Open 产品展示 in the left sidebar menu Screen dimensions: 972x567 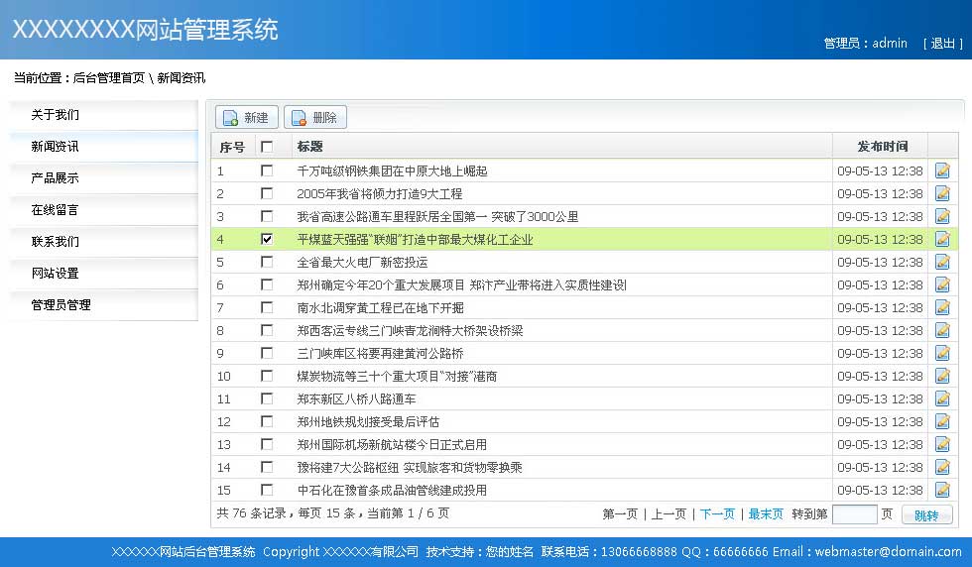click(55, 178)
